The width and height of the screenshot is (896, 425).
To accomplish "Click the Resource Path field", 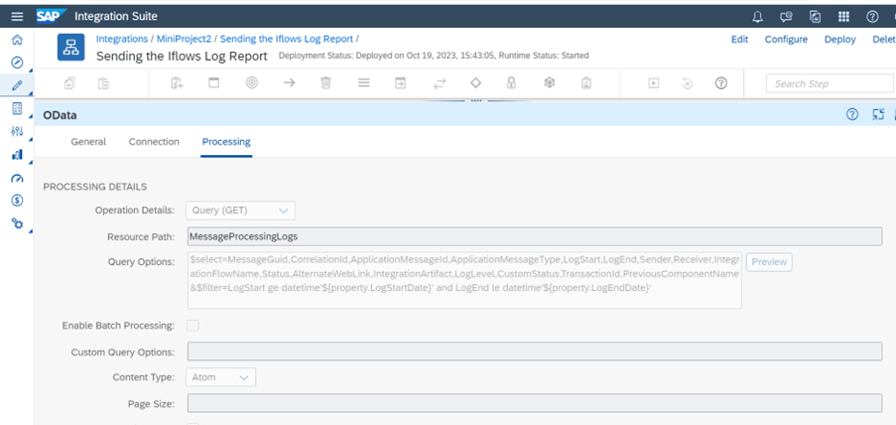I will click(535, 236).
